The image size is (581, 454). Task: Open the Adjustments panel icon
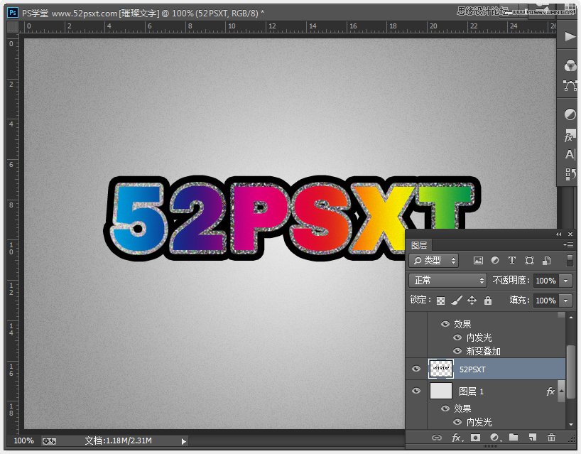pyautogui.click(x=570, y=114)
